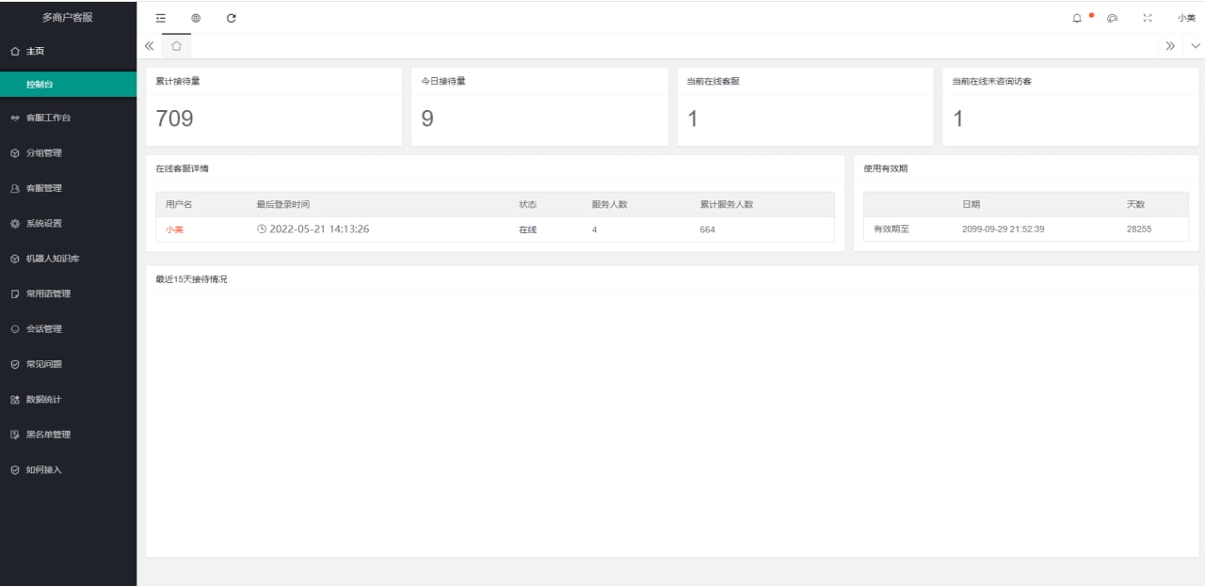Expand the tab options dropdown arrow
Image resolution: width=1205 pixels, height=586 pixels.
coord(1195,45)
